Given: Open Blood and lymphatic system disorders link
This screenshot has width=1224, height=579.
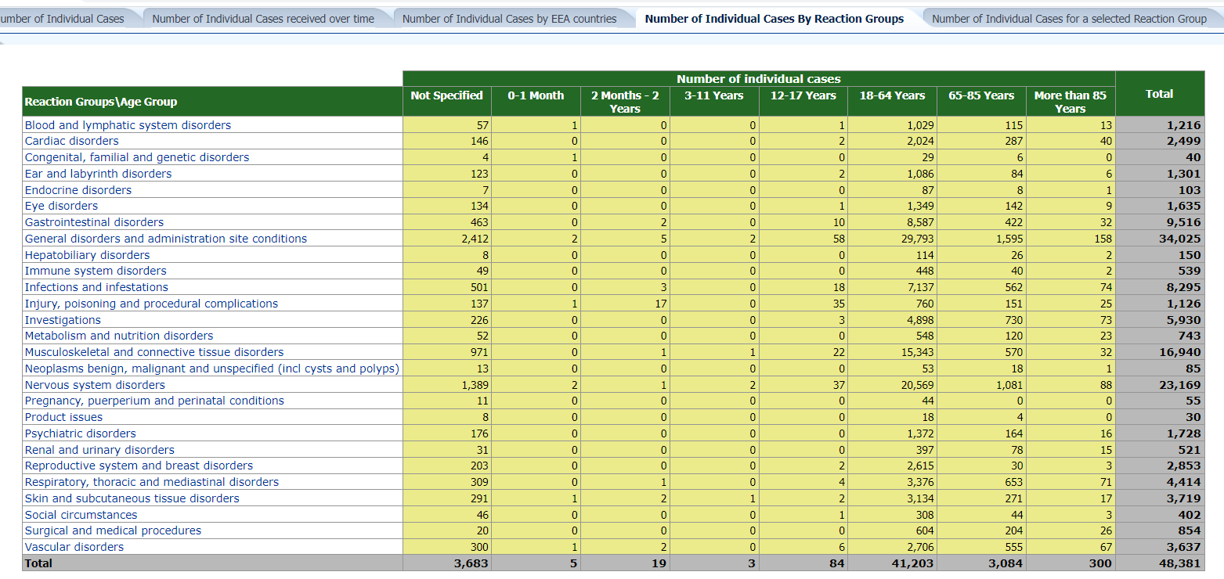Looking at the screenshot, I should pos(128,125).
